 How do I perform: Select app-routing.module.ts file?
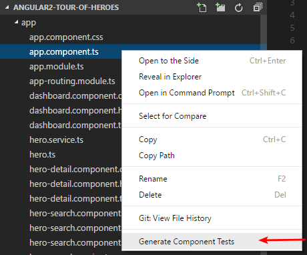click(72, 81)
